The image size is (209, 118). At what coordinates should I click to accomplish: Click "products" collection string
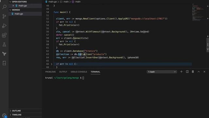(99, 54)
